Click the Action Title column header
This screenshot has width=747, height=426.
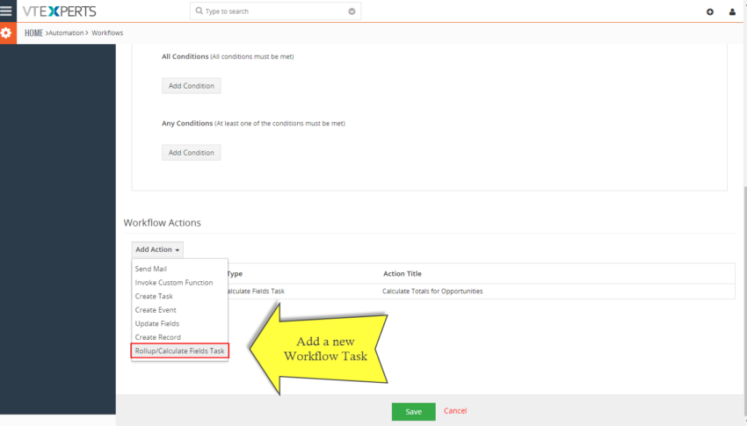(x=403, y=274)
